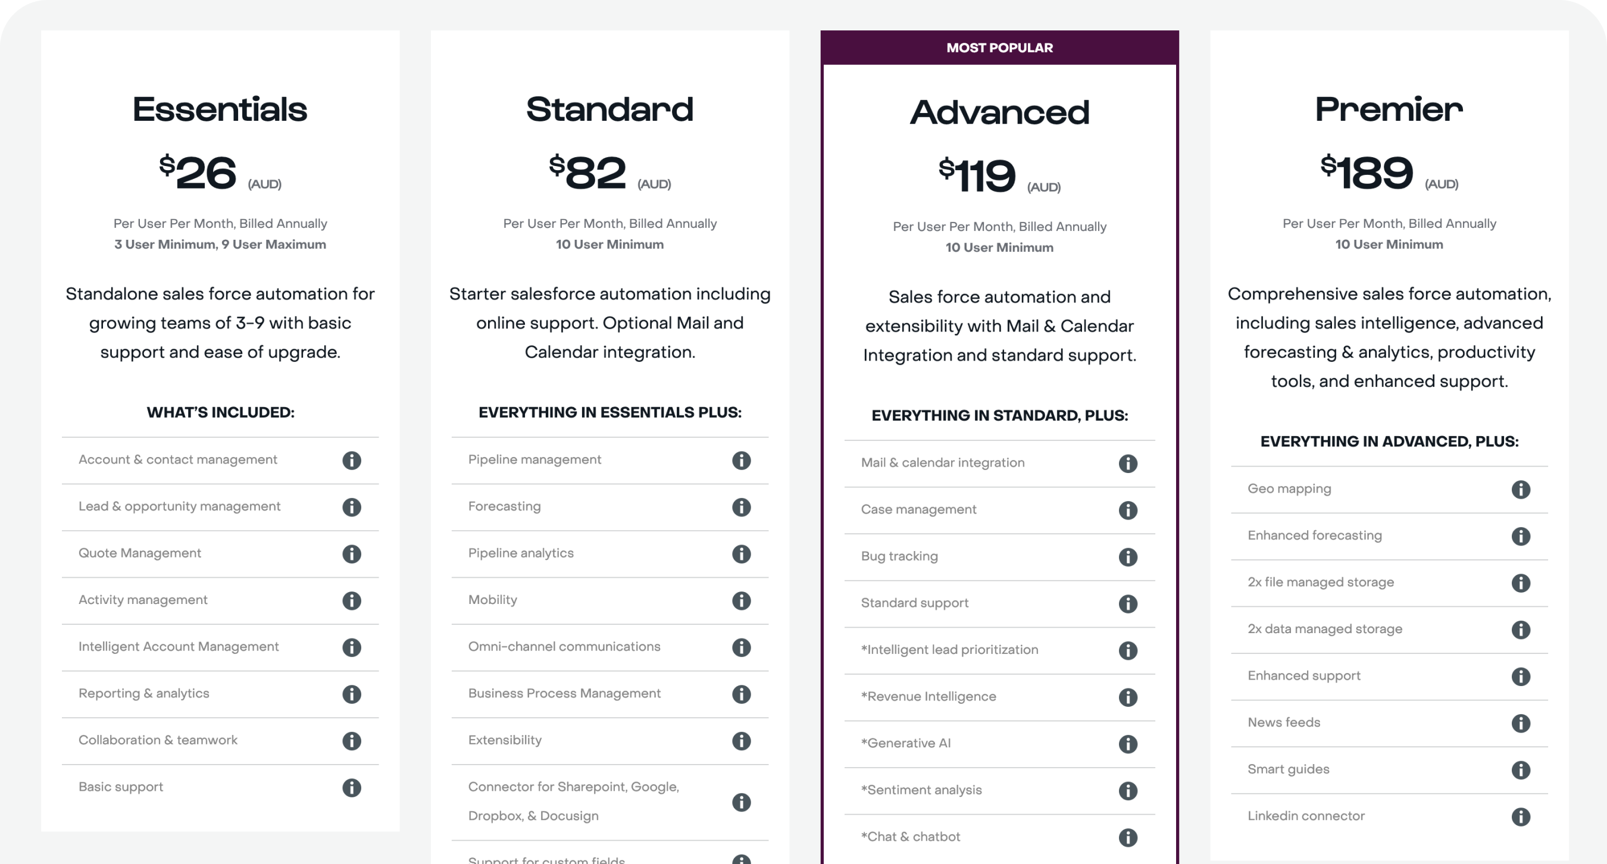The image size is (1607, 864).
Task: Show details for Basic support
Action: pos(351,788)
